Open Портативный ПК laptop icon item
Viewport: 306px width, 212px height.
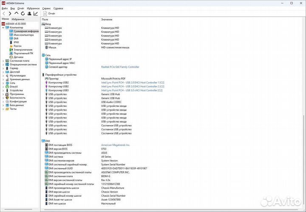point(11,53)
